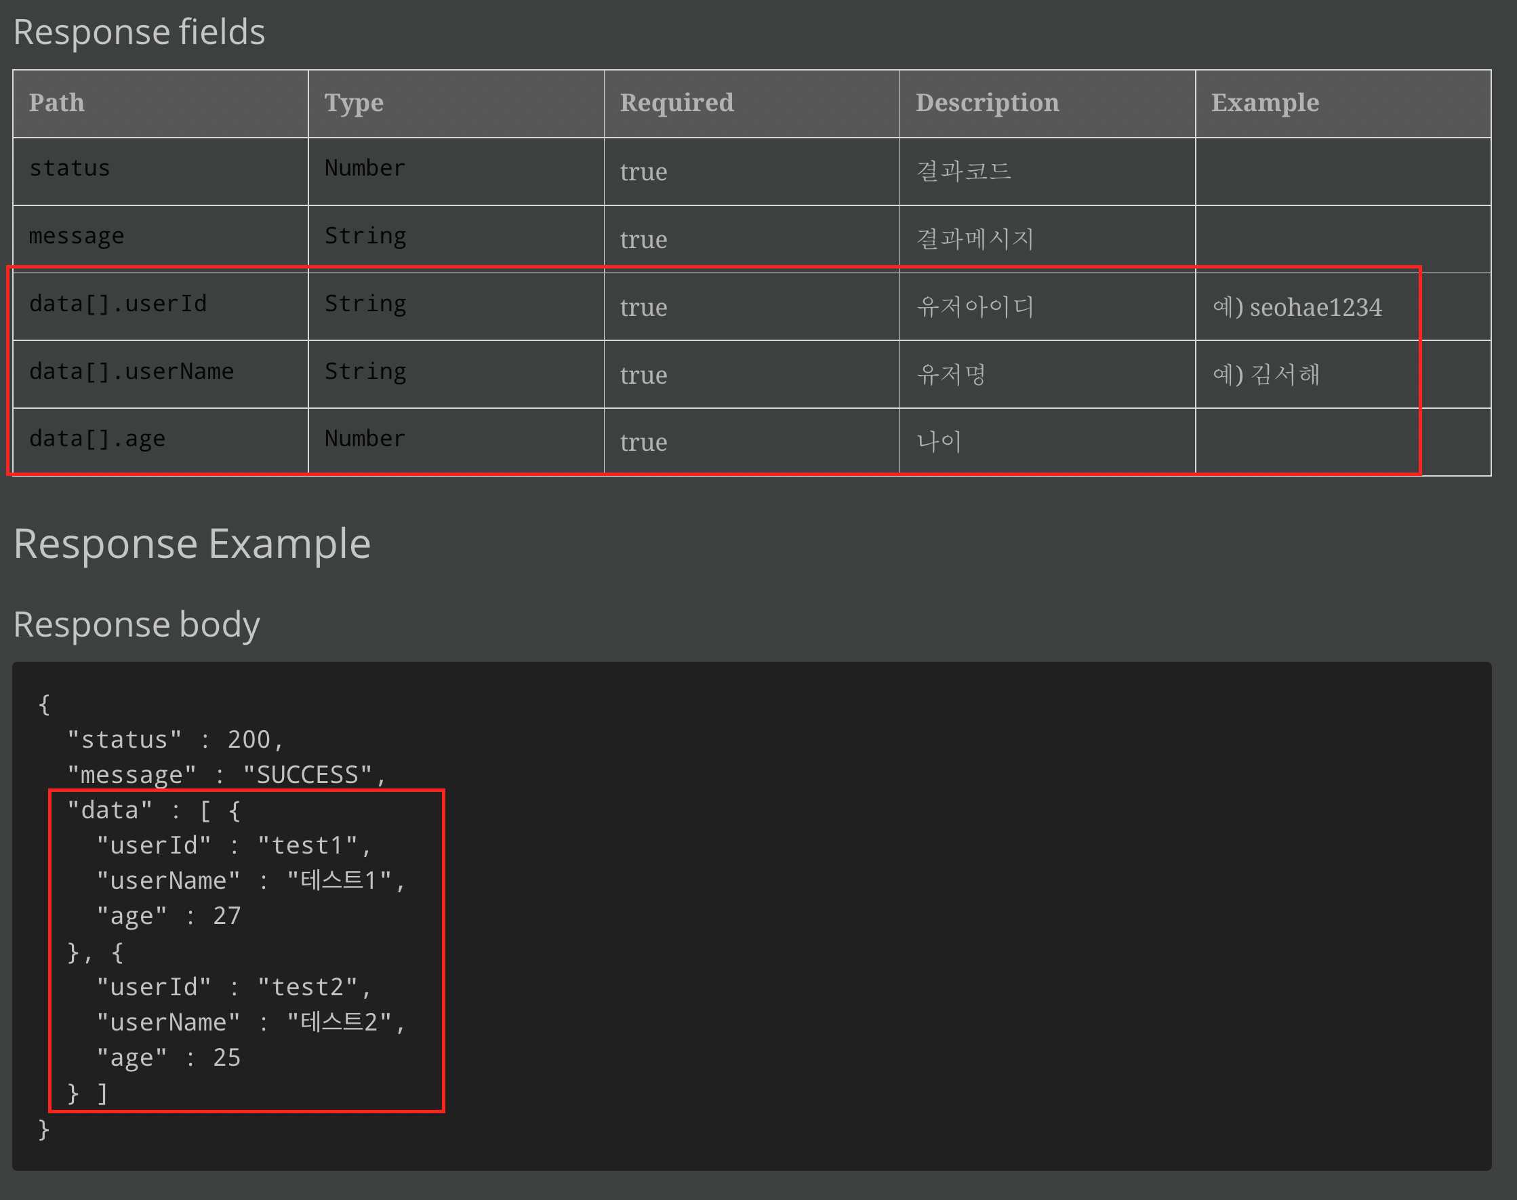Click the "userId" : "test2" code line
The width and height of the screenshot is (1517, 1200).
tap(234, 987)
